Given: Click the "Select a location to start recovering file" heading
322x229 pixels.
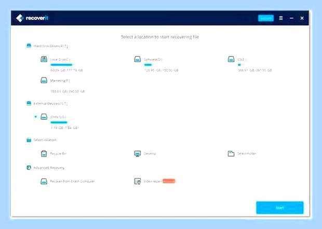Looking at the screenshot, I should click(160, 37).
